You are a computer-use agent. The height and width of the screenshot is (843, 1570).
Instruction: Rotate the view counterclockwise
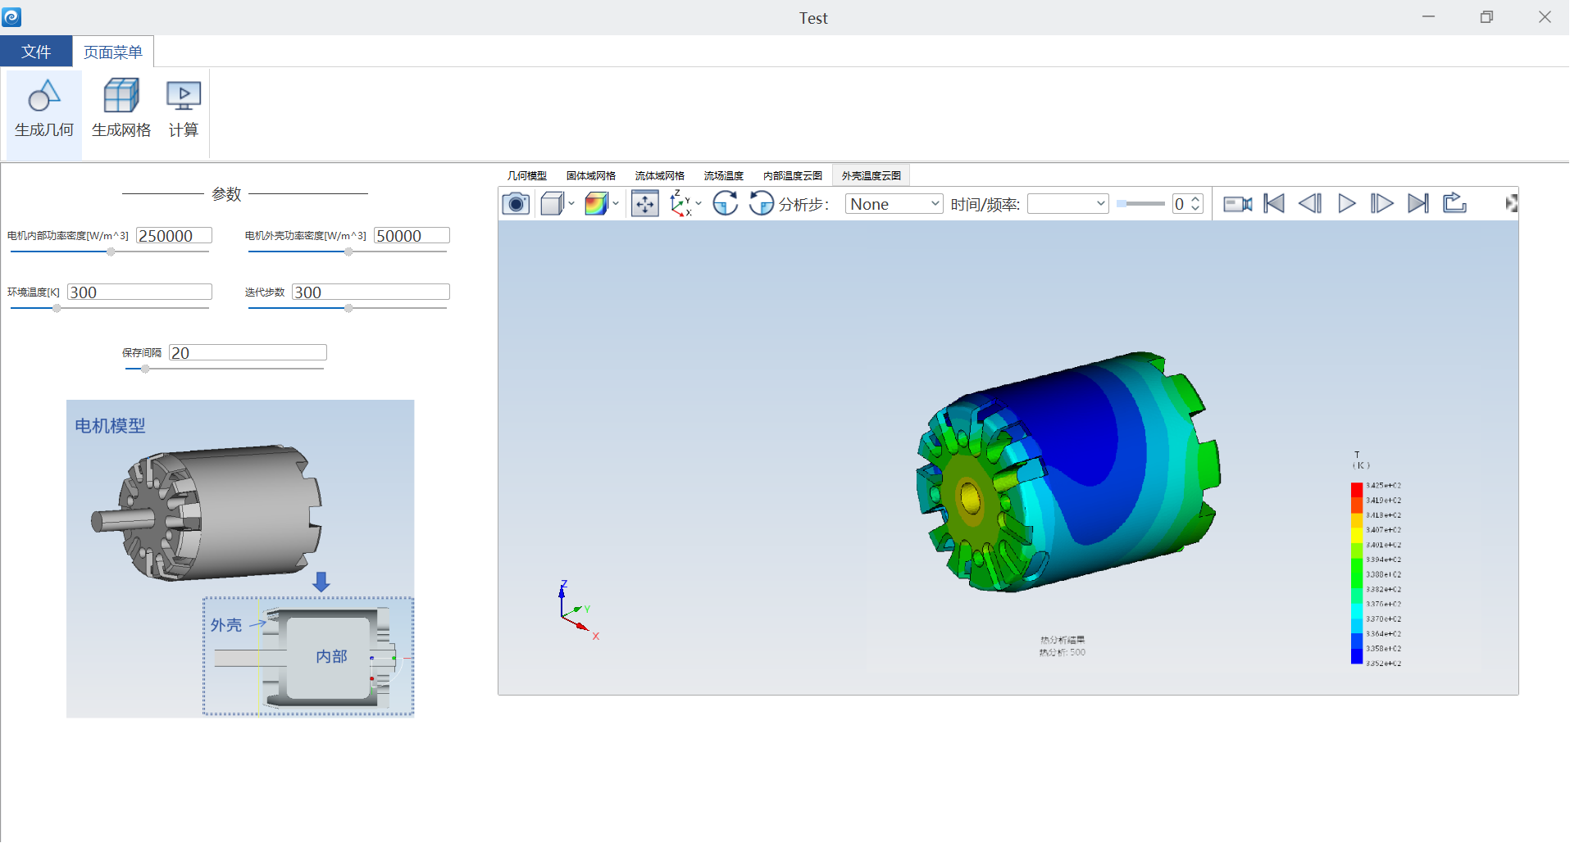pyautogui.click(x=762, y=203)
